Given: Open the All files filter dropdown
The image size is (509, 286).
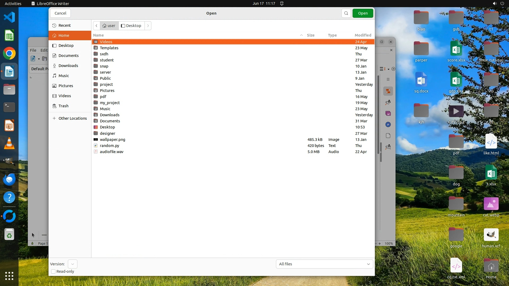Looking at the screenshot, I should [324, 264].
